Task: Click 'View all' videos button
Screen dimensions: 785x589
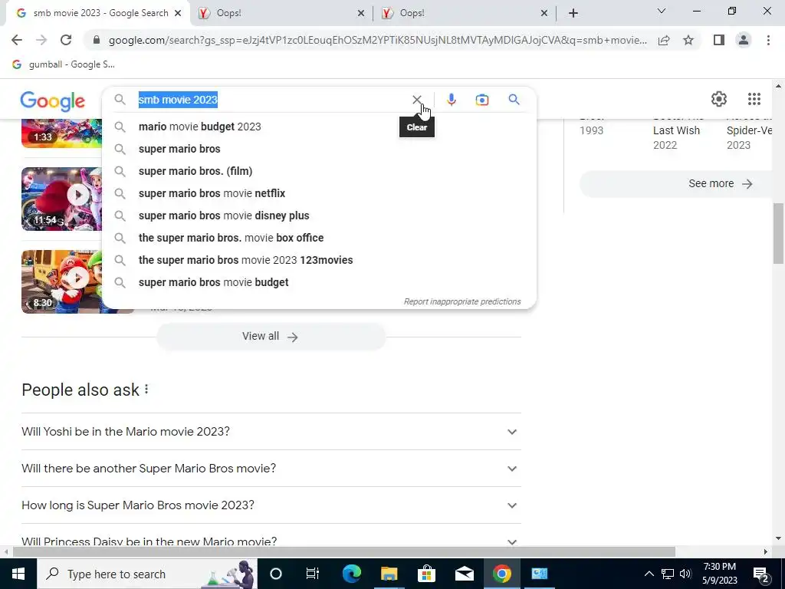Action: [271, 337]
